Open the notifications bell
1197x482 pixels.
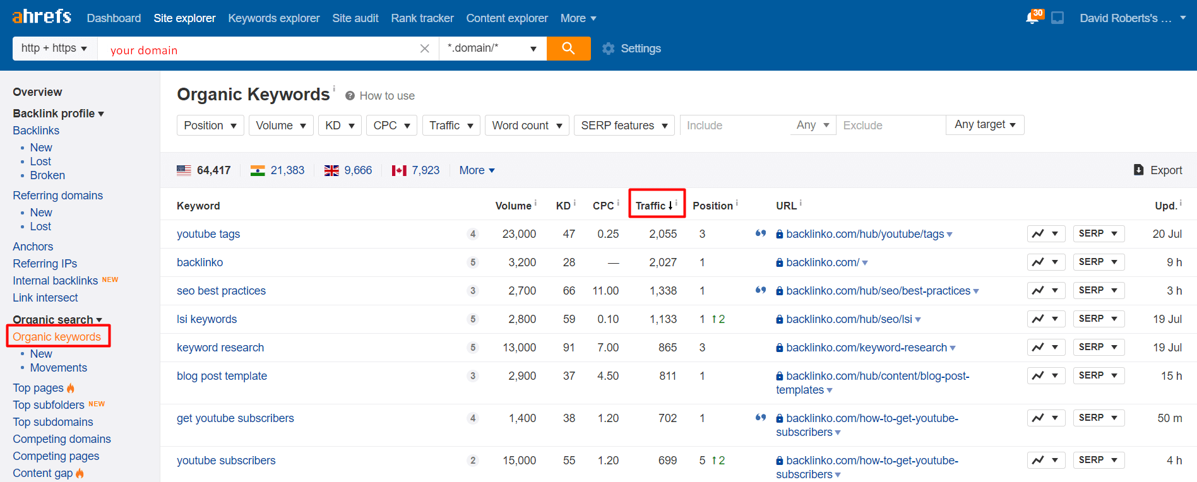click(x=1033, y=18)
